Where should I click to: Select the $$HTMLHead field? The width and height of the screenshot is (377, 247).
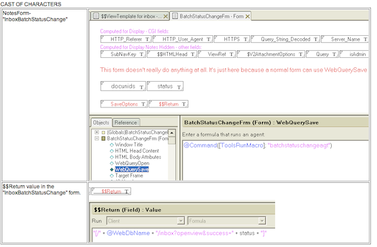[x=172, y=54]
